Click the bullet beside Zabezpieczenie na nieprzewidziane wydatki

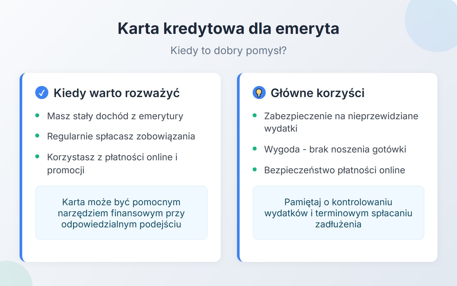click(256, 115)
